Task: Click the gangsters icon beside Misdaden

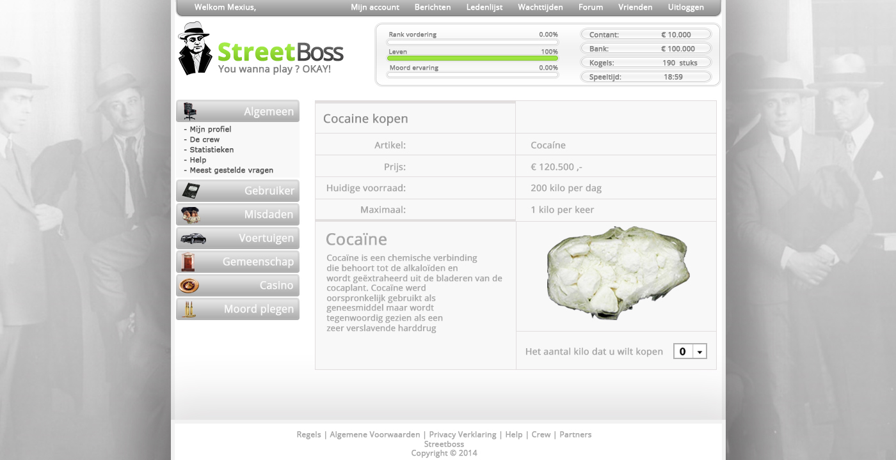Action: 190,215
